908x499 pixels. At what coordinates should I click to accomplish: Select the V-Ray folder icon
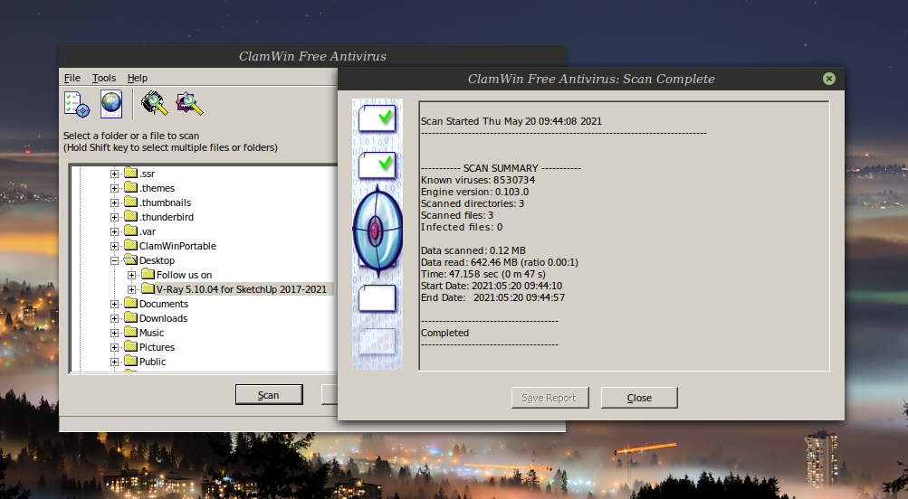click(x=148, y=288)
